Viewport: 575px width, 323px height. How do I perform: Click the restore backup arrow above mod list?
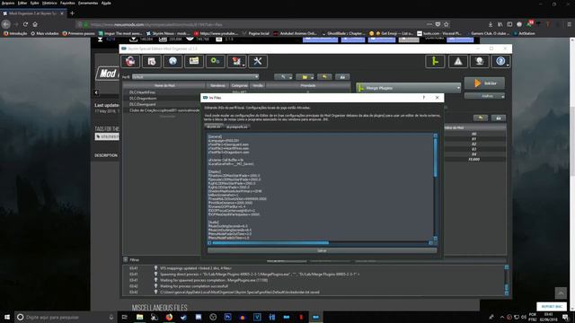click(324, 77)
